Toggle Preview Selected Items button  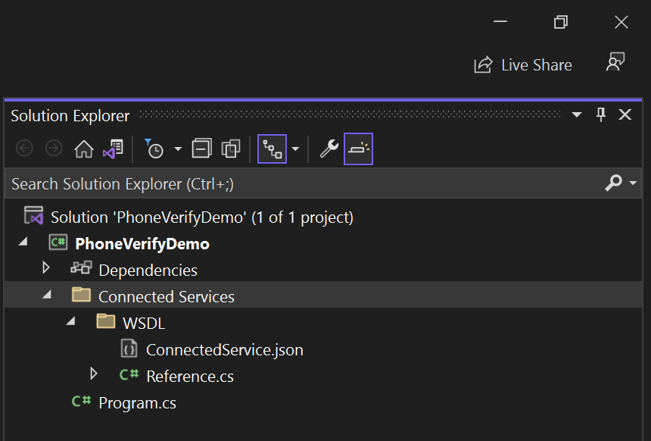click(x=358, y=149)
